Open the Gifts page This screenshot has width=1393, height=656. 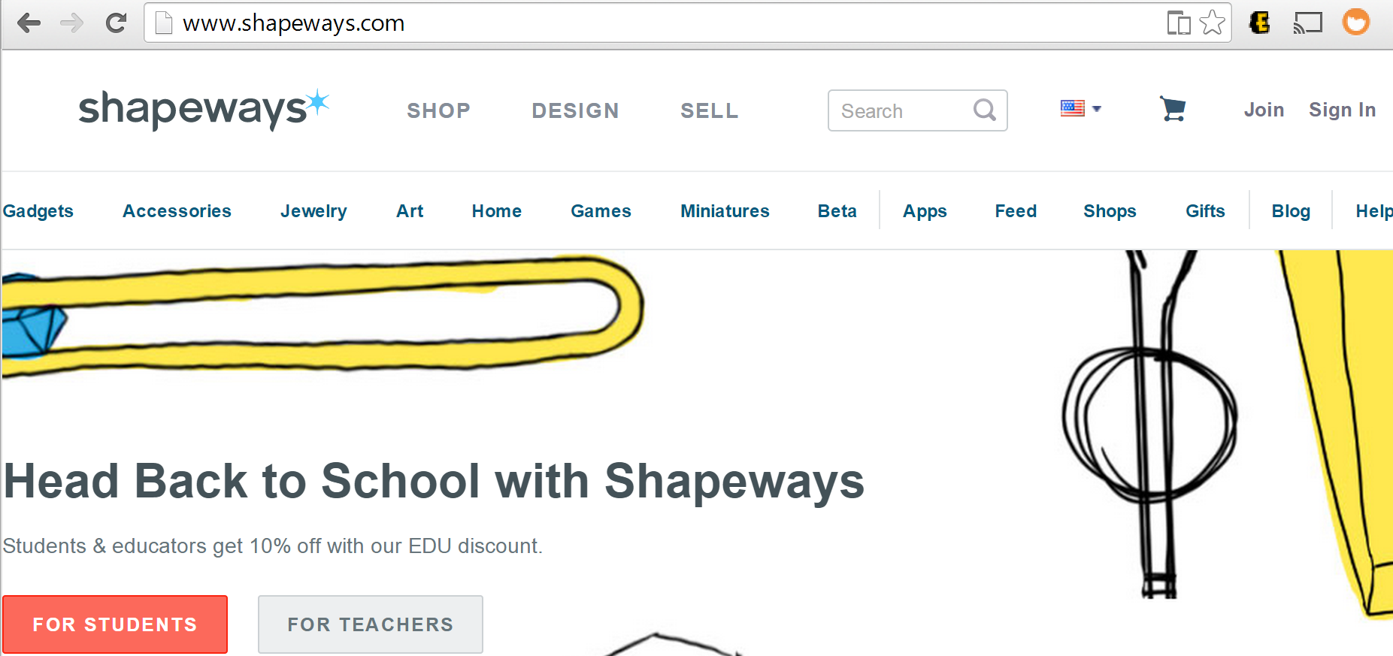pyautogui.click(x=1205, y=211)
